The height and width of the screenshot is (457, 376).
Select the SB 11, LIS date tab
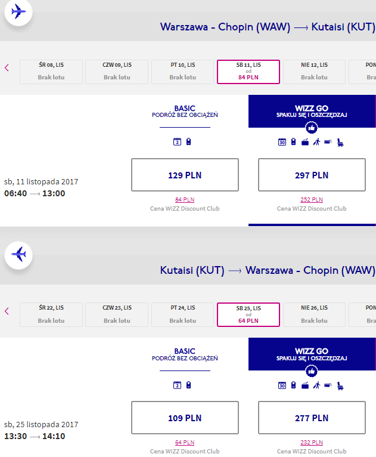pos(248,72)
